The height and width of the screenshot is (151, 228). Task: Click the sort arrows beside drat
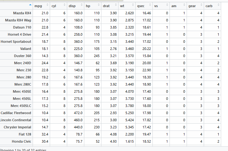pos(115,5)
